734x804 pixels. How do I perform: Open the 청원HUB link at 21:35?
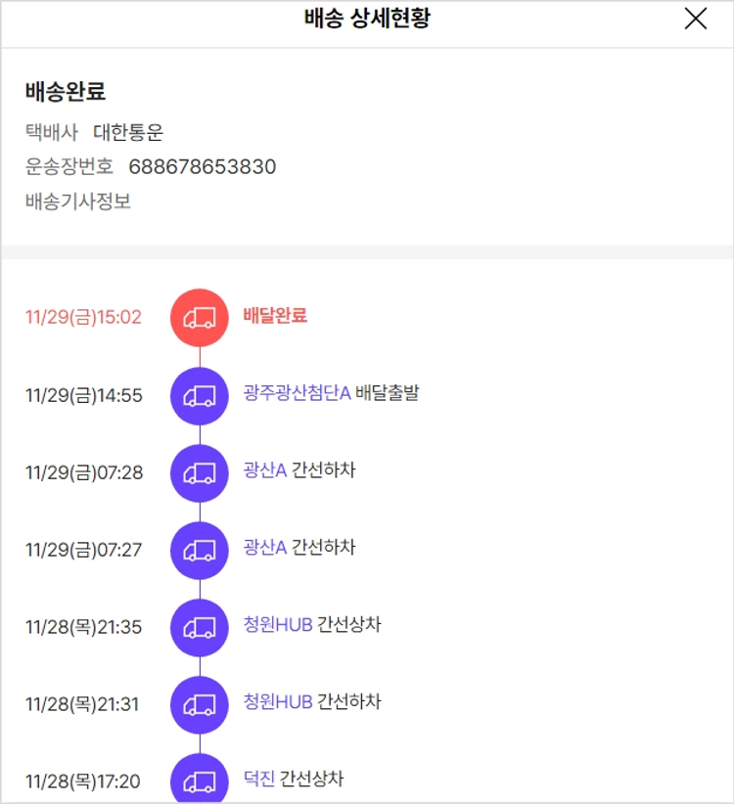[278, 624]
